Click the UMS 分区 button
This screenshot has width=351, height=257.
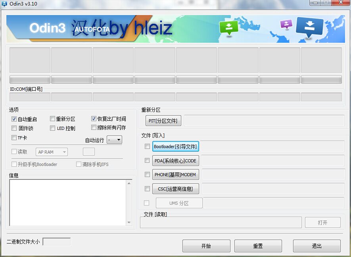pyautogui.click(x=179, y=203)
